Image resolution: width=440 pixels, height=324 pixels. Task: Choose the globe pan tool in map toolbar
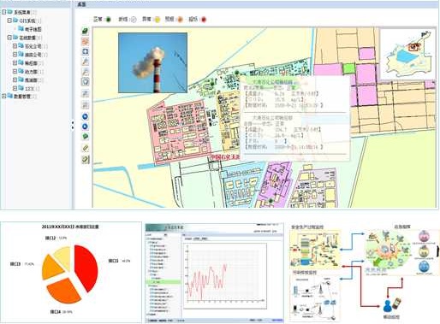pos(86,82)
